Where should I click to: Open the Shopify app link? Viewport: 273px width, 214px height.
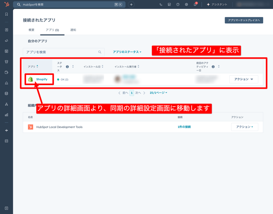tap(42, 79)
